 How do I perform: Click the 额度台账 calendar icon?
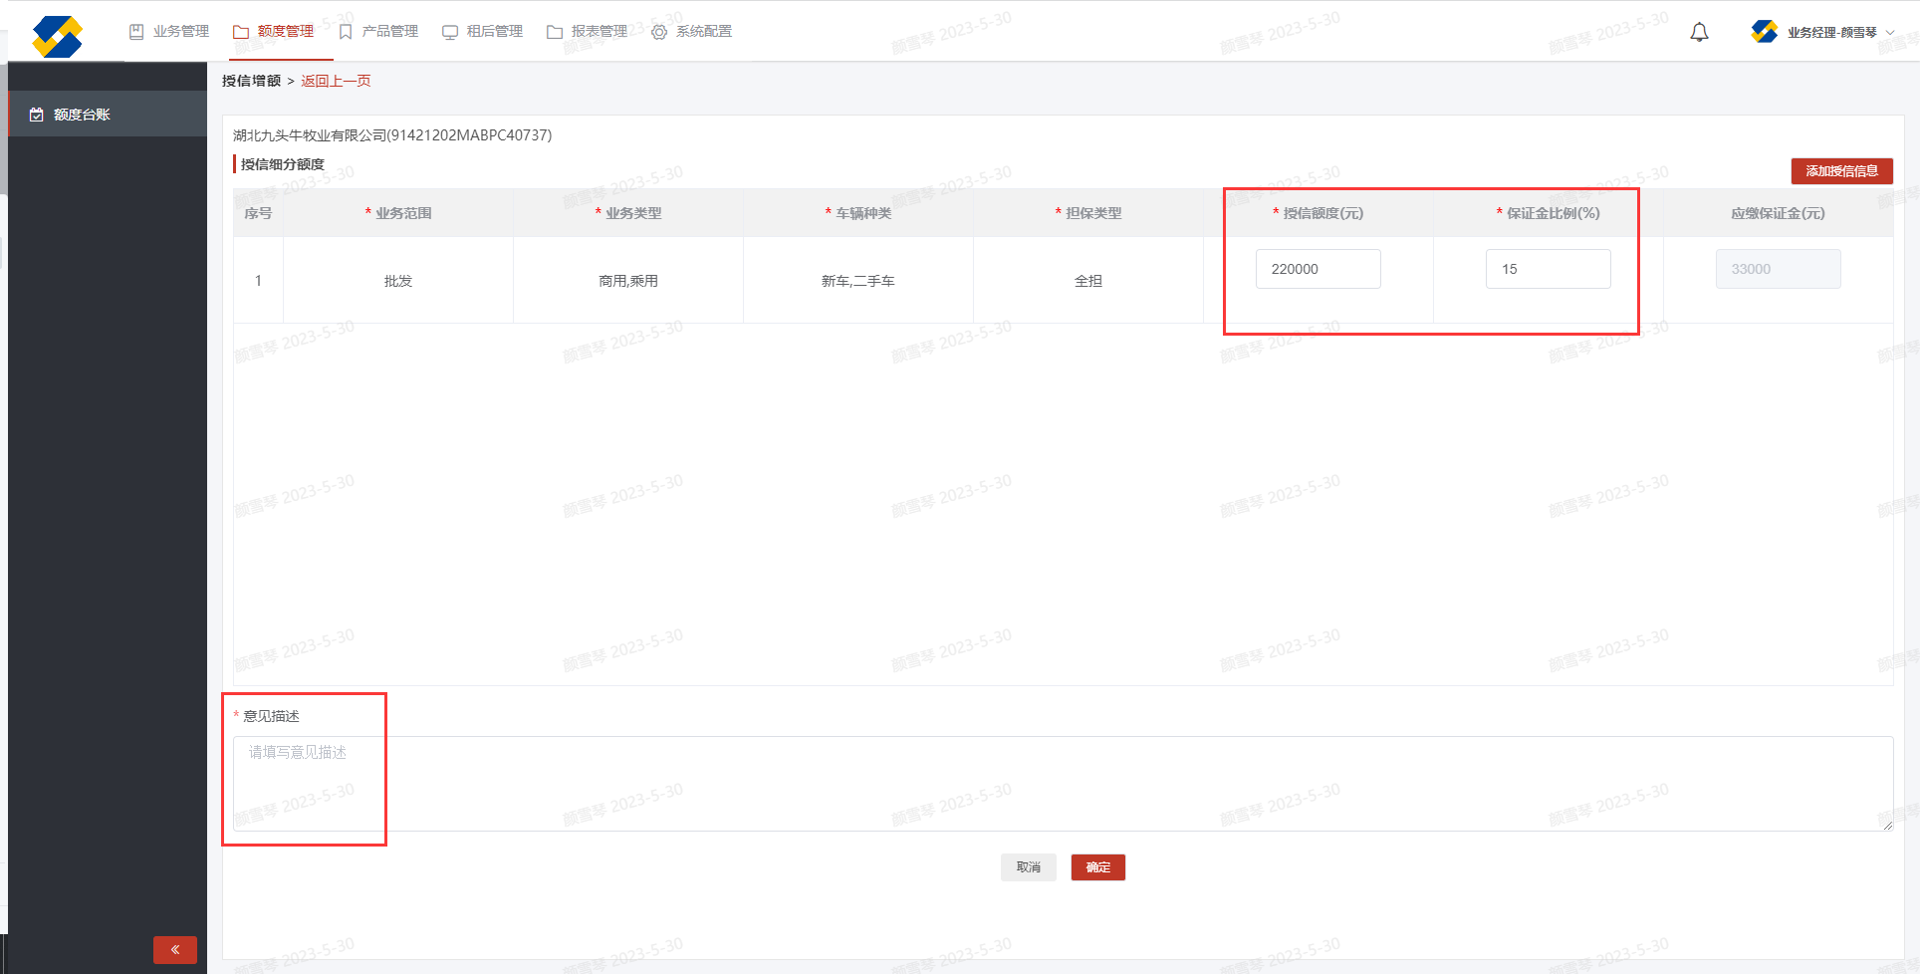(x=37, y=115)
